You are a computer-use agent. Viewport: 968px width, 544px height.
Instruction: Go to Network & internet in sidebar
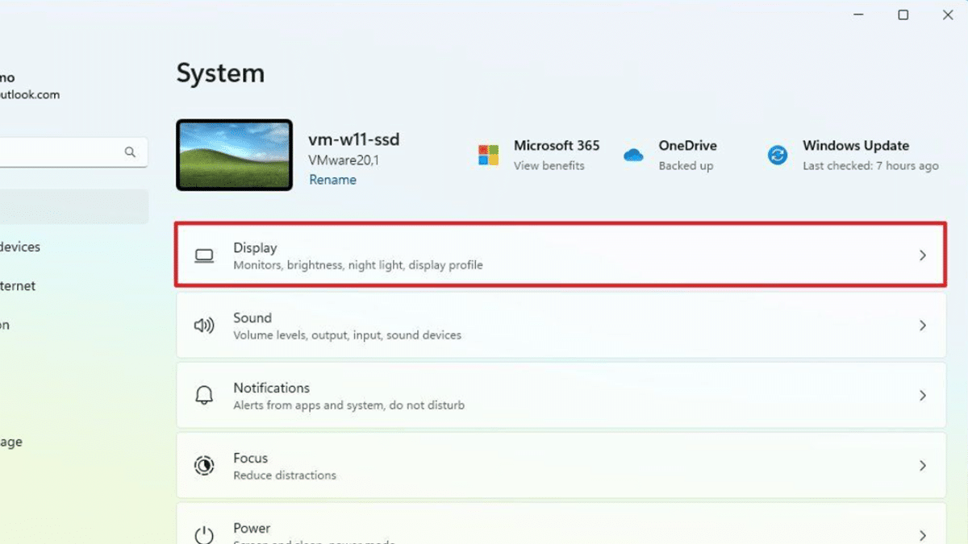(x=18, y=286)
